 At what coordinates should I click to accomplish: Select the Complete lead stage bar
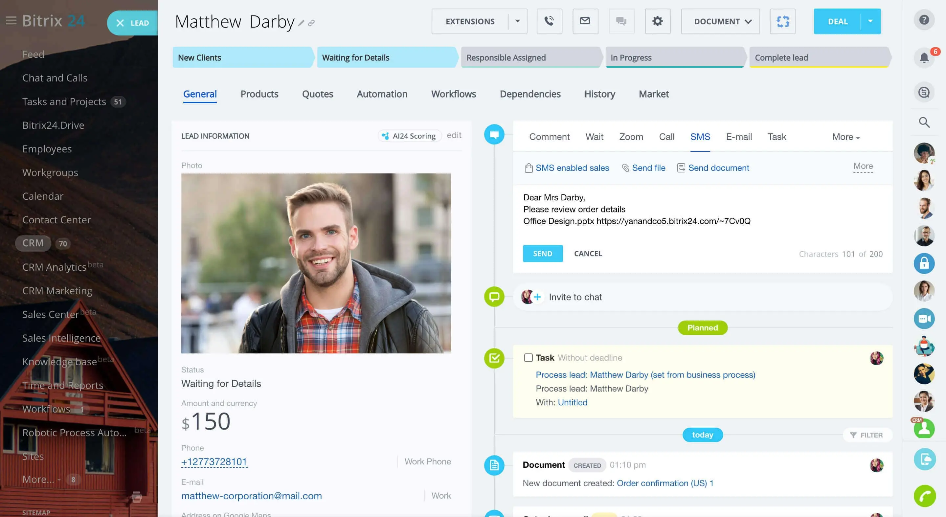coord(818,58)
